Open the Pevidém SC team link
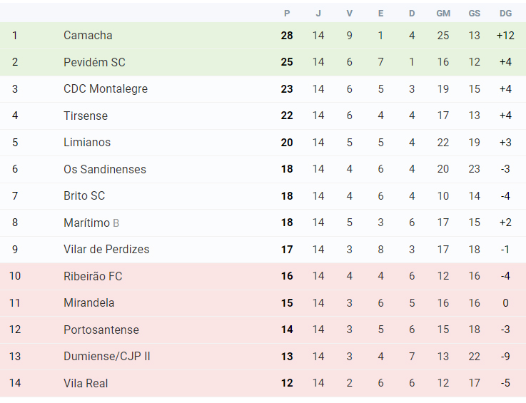The height and width of the screenshot is (403, 526). coord(94,62)
